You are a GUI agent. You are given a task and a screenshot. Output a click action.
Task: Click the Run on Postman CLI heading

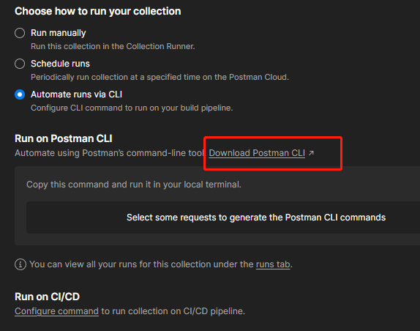click(64, 138)
